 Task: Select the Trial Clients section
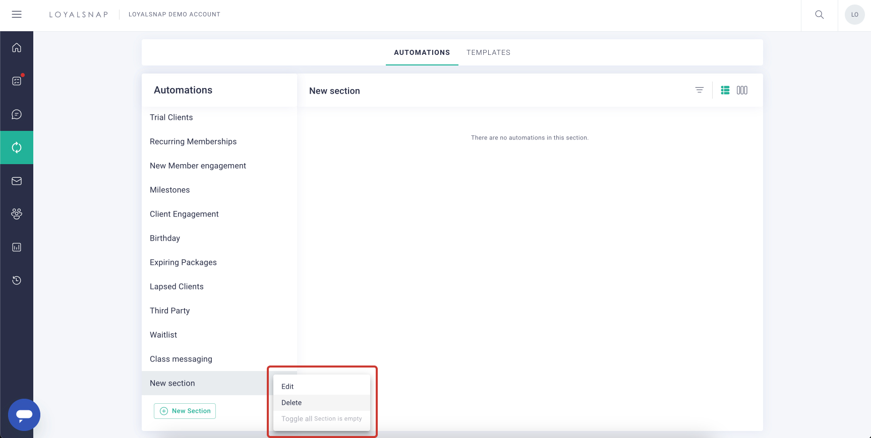tap(219, 117)
